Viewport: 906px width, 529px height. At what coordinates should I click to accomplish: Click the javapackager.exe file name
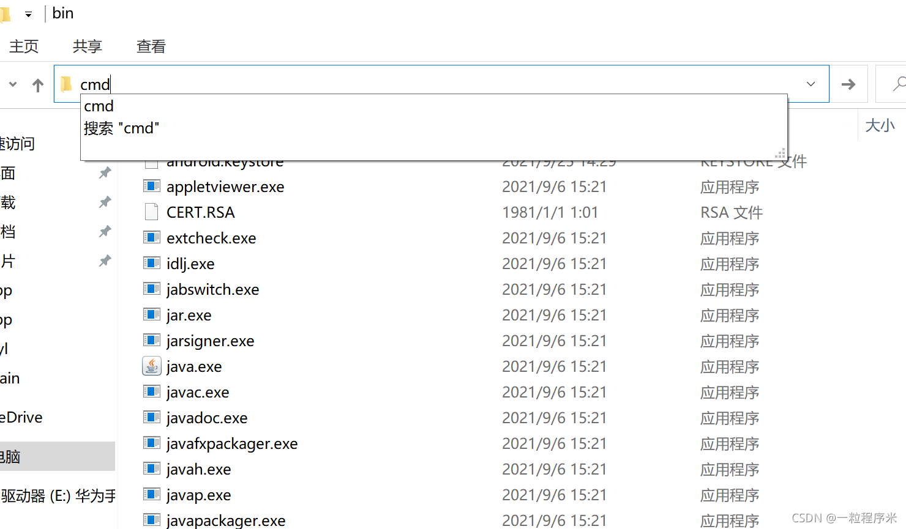226,521
